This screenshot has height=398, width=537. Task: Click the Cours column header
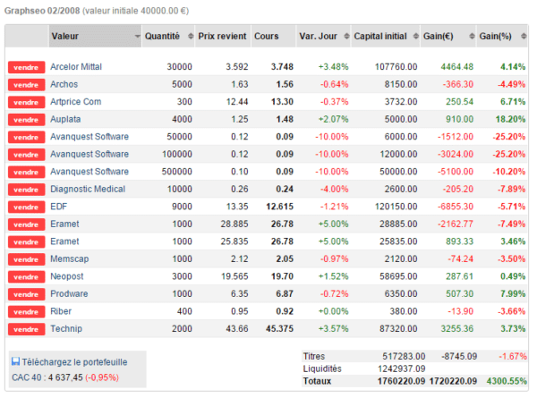tap(273, 36)
